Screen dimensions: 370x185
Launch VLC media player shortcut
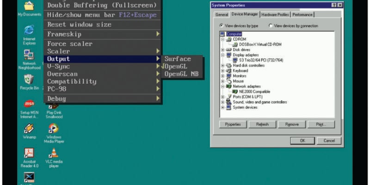pyautogui.click(x=54, y=153)
